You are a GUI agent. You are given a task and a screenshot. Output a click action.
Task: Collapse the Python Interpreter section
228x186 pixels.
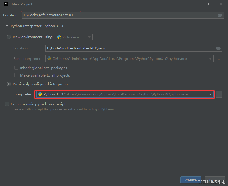(x=7, y=26)
